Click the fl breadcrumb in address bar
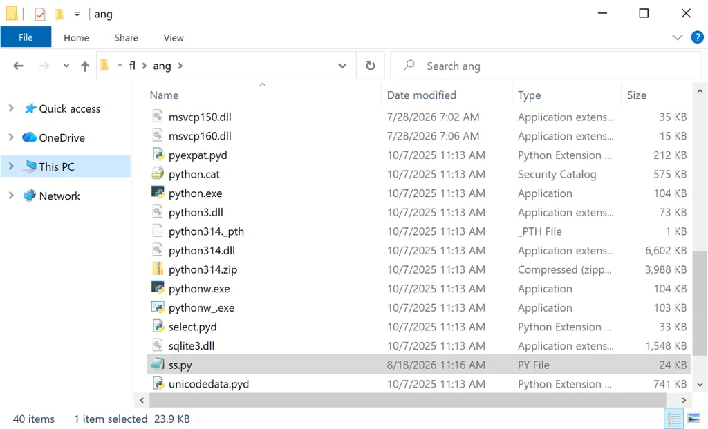This screenshot has width=708, height=429. 132,66
